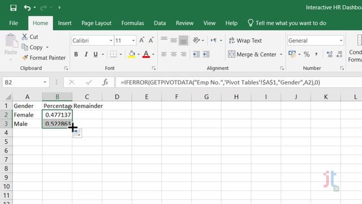Open Alignment settings dialog launcher
This screenshot has width=362, height=204.
pos(282,68)
